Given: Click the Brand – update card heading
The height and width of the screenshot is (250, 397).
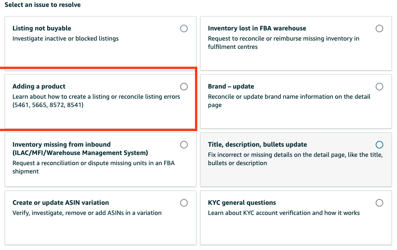Looking at the screenshot, I should pos(231,86).
